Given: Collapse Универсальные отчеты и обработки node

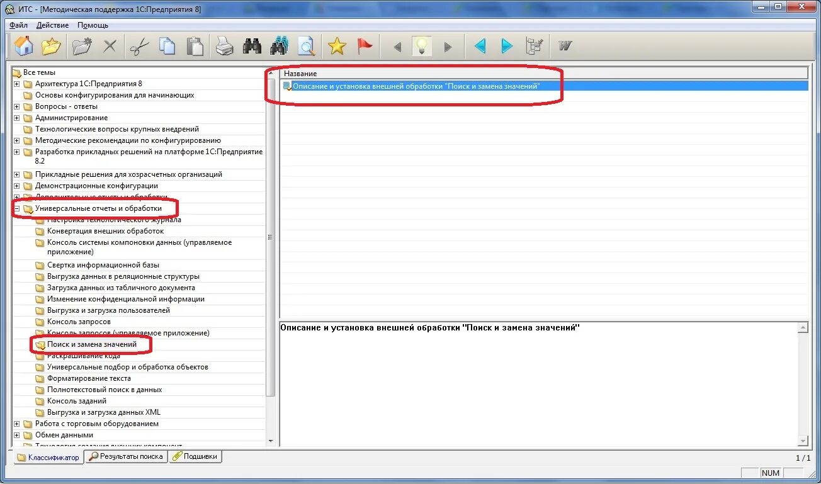Looking at the screenshot, I should [17, 208].
